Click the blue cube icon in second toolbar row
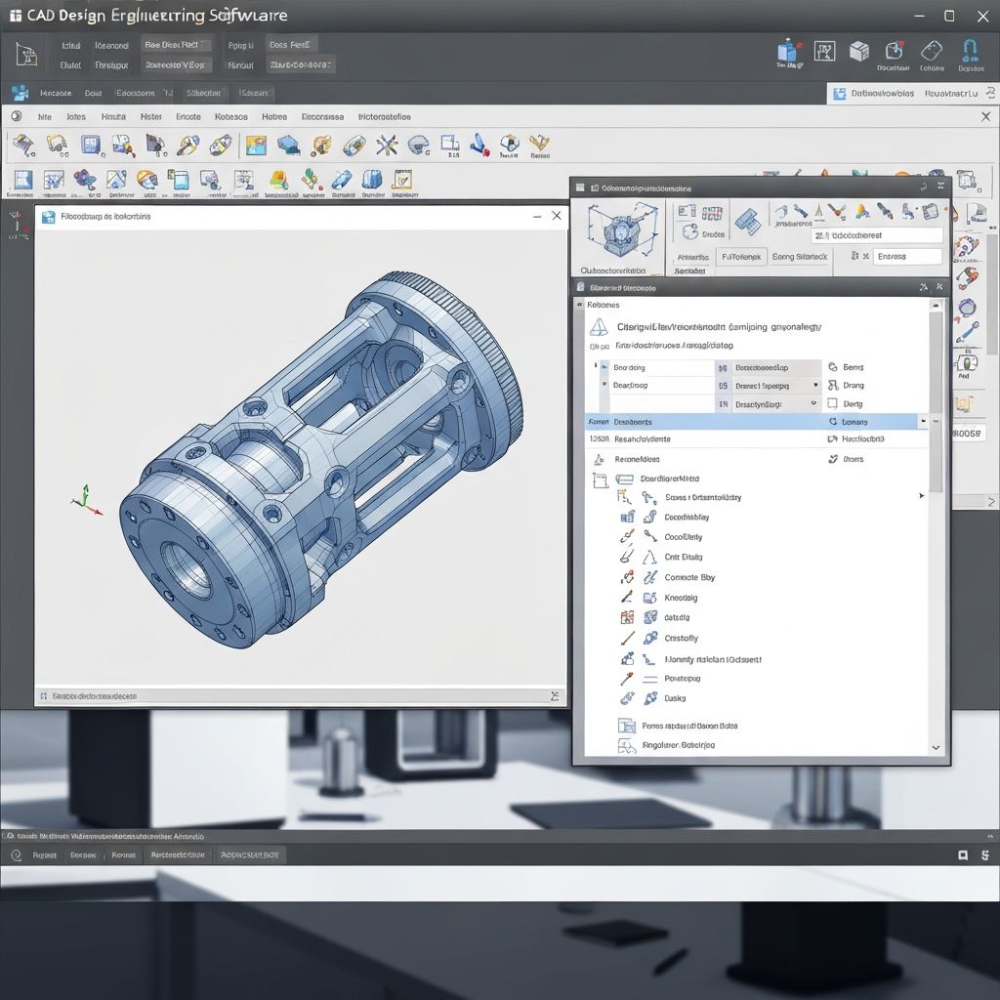Screen dimensions: 1000x1000 (x=372, y=180)
